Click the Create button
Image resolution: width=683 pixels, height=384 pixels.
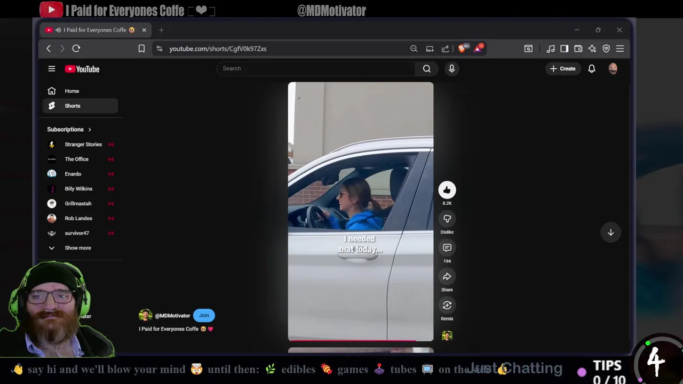[563, 68]
